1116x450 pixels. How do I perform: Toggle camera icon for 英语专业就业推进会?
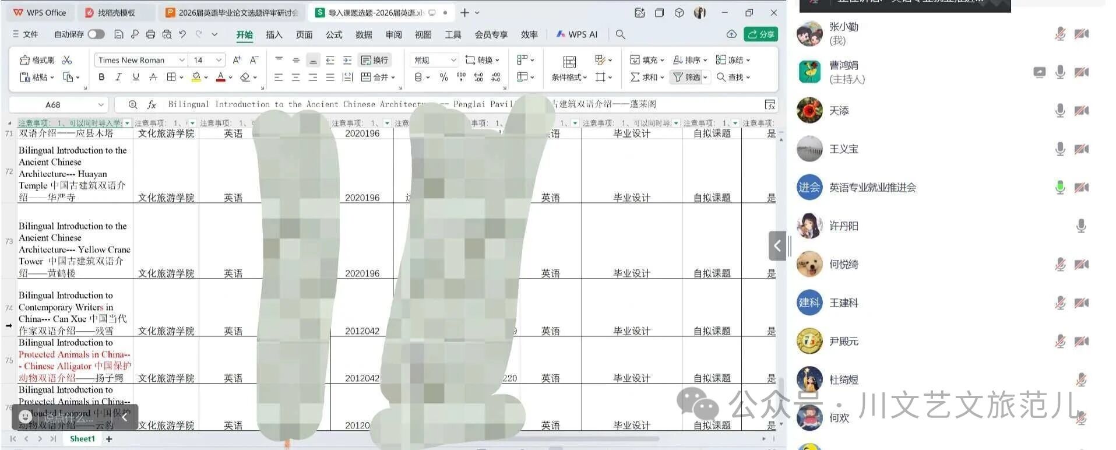click(x=1082, y=188)
